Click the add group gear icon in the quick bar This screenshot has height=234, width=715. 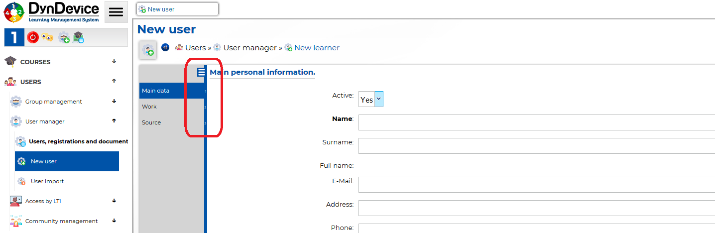63,37
